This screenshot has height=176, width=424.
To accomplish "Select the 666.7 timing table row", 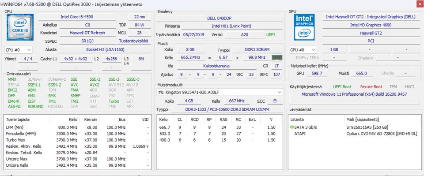I will (x=220, y=127).
